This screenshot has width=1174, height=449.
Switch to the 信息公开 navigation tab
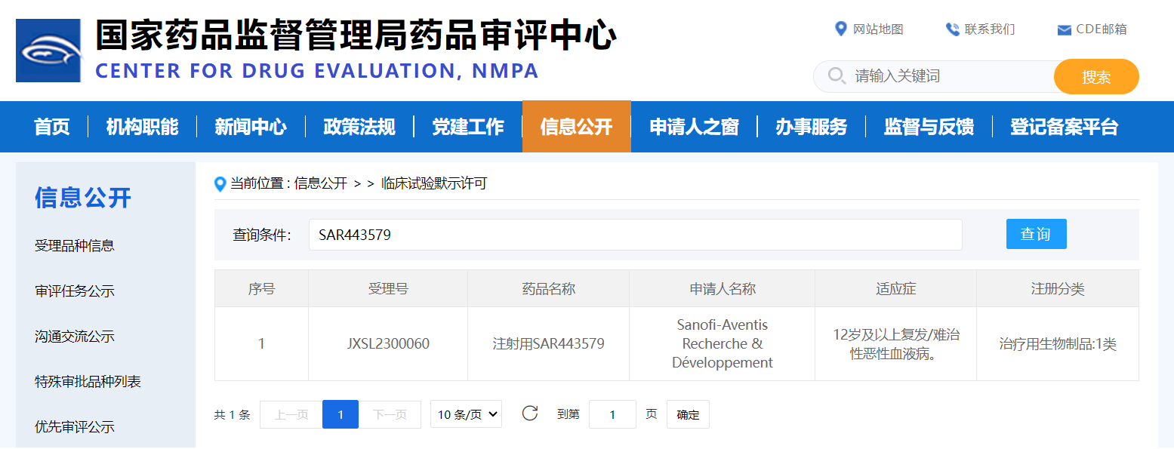point(576,127)
